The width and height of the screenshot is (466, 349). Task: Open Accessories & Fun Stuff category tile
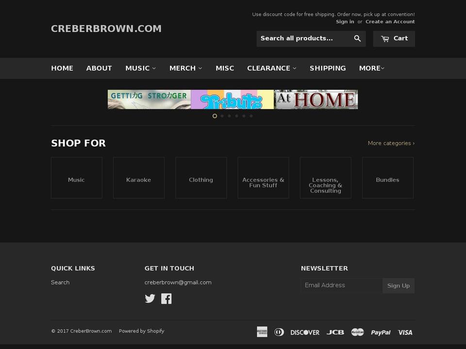263,178
